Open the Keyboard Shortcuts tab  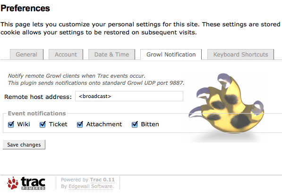click(x=240, y=54)
